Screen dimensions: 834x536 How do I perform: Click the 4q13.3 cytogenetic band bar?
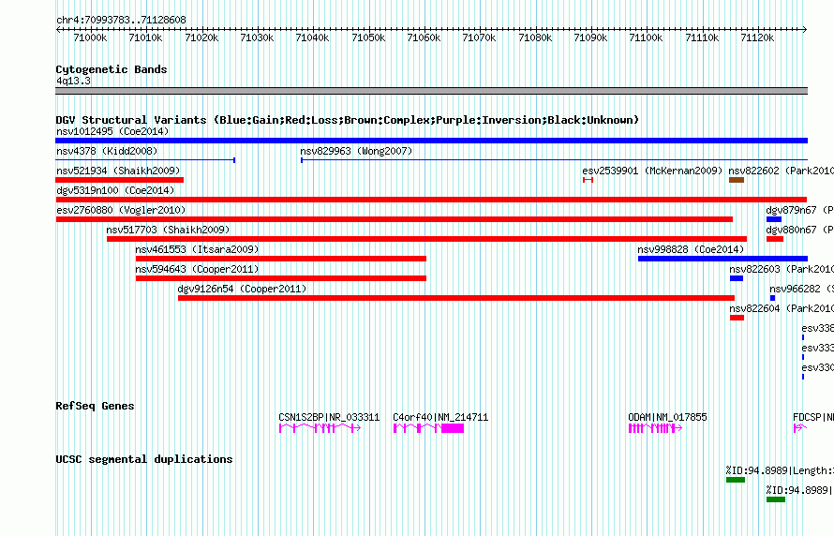[x=431, y=91]
